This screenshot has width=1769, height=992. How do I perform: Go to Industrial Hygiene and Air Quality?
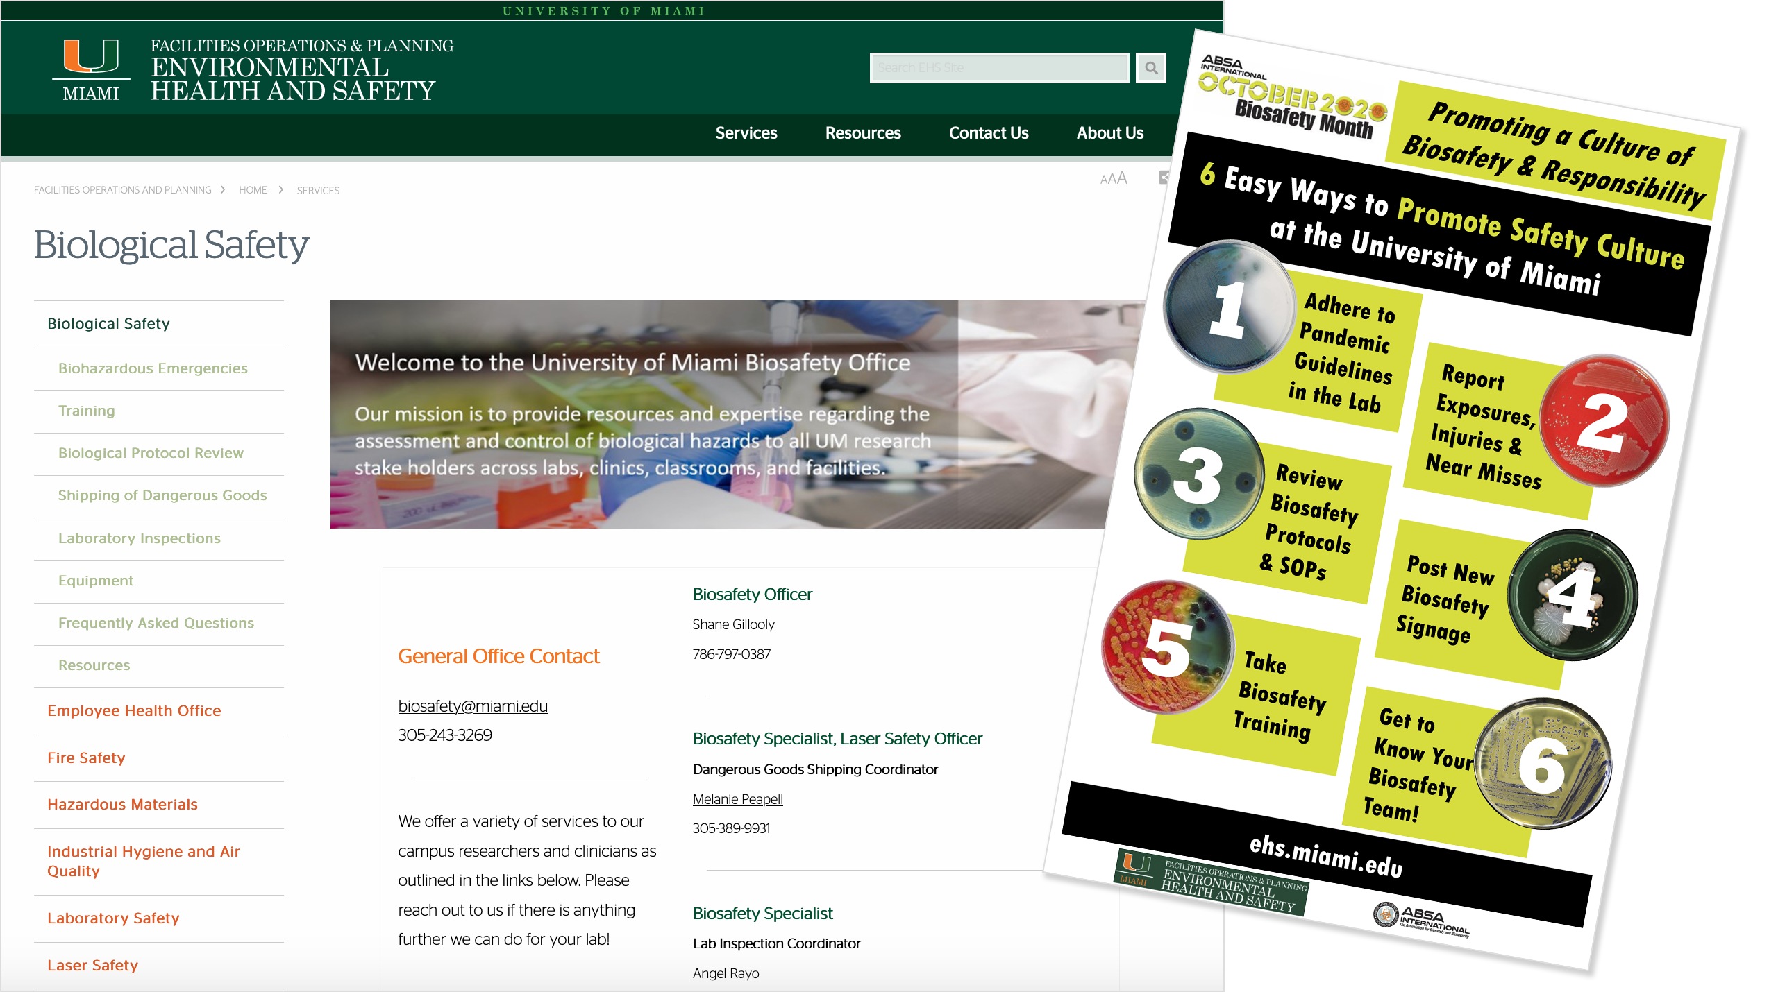click(x=144, y=861)
